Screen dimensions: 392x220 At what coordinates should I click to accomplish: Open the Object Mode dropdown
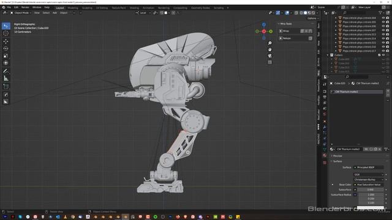[x=21, y=13]
